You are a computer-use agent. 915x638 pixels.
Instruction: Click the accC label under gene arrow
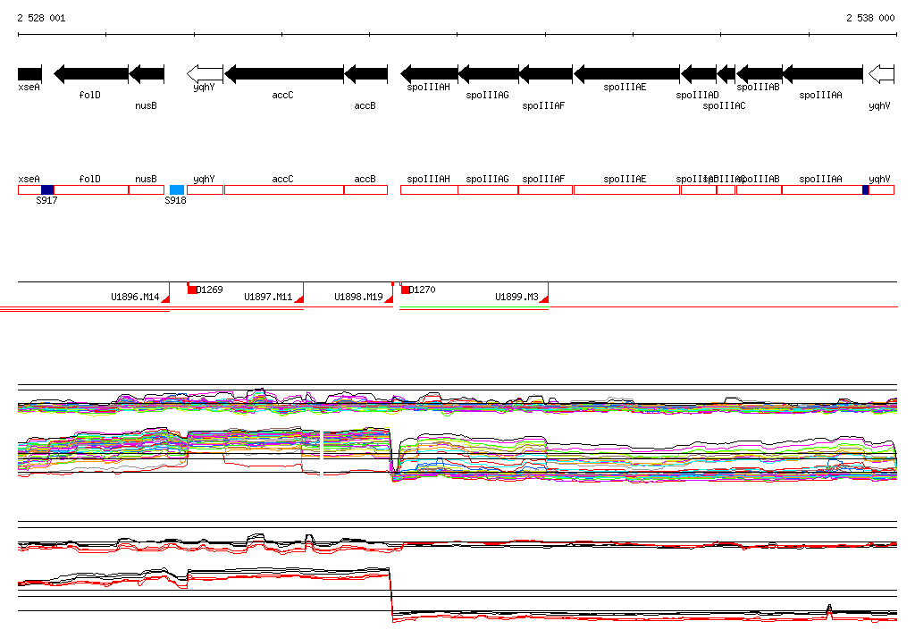[282, 95]
